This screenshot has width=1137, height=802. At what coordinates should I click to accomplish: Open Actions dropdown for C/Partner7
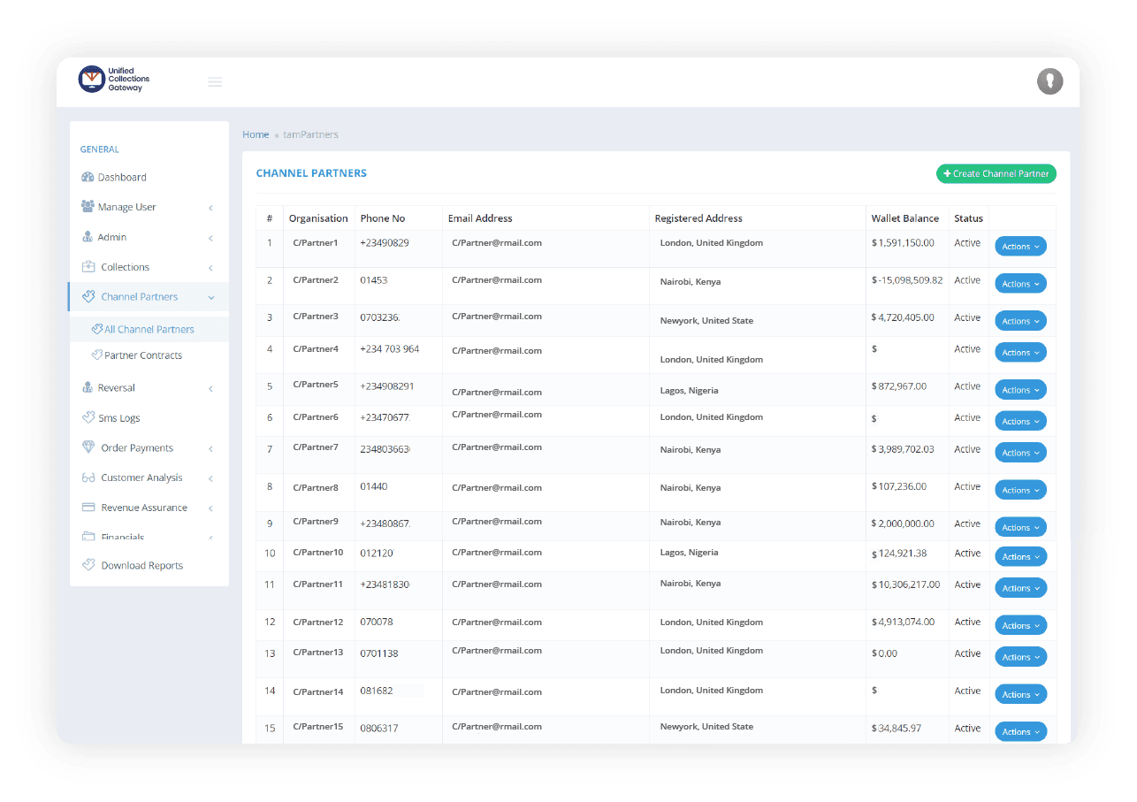[1020, 453]
